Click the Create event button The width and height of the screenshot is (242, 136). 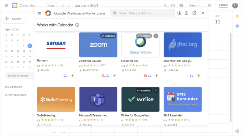pyautogui.click(x=13, y=19)
